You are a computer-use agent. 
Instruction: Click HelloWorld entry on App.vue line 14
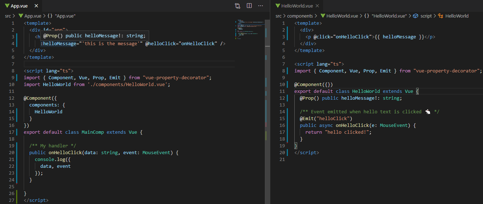(x=49, y=112)
